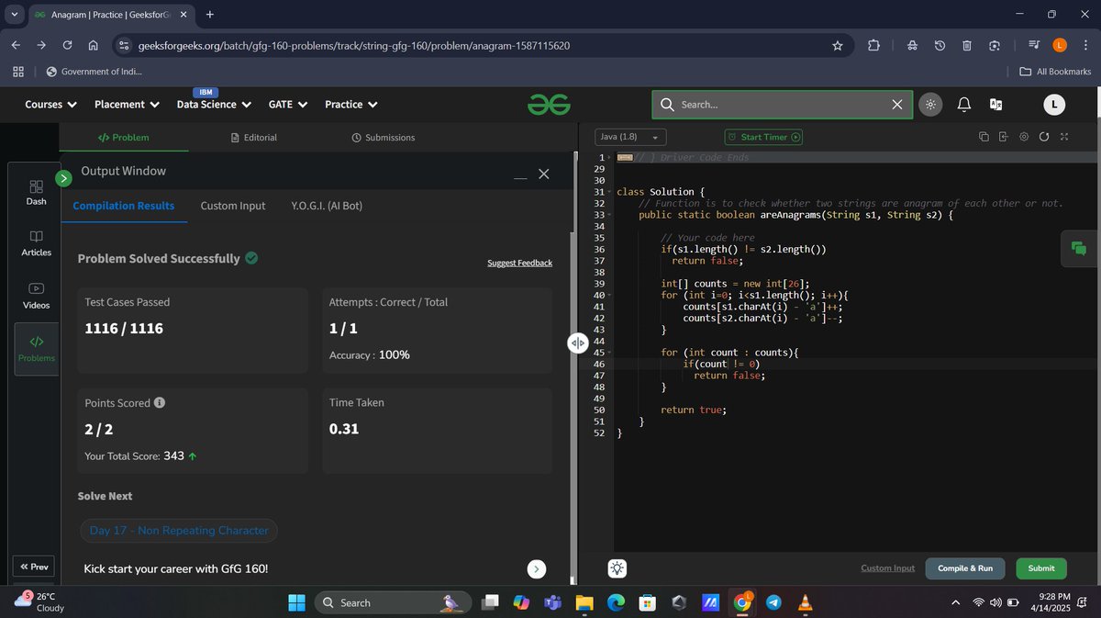Reset code with the refresh icon
Viewport: 1101px width, 618px height.
[x=1044, y=137]
